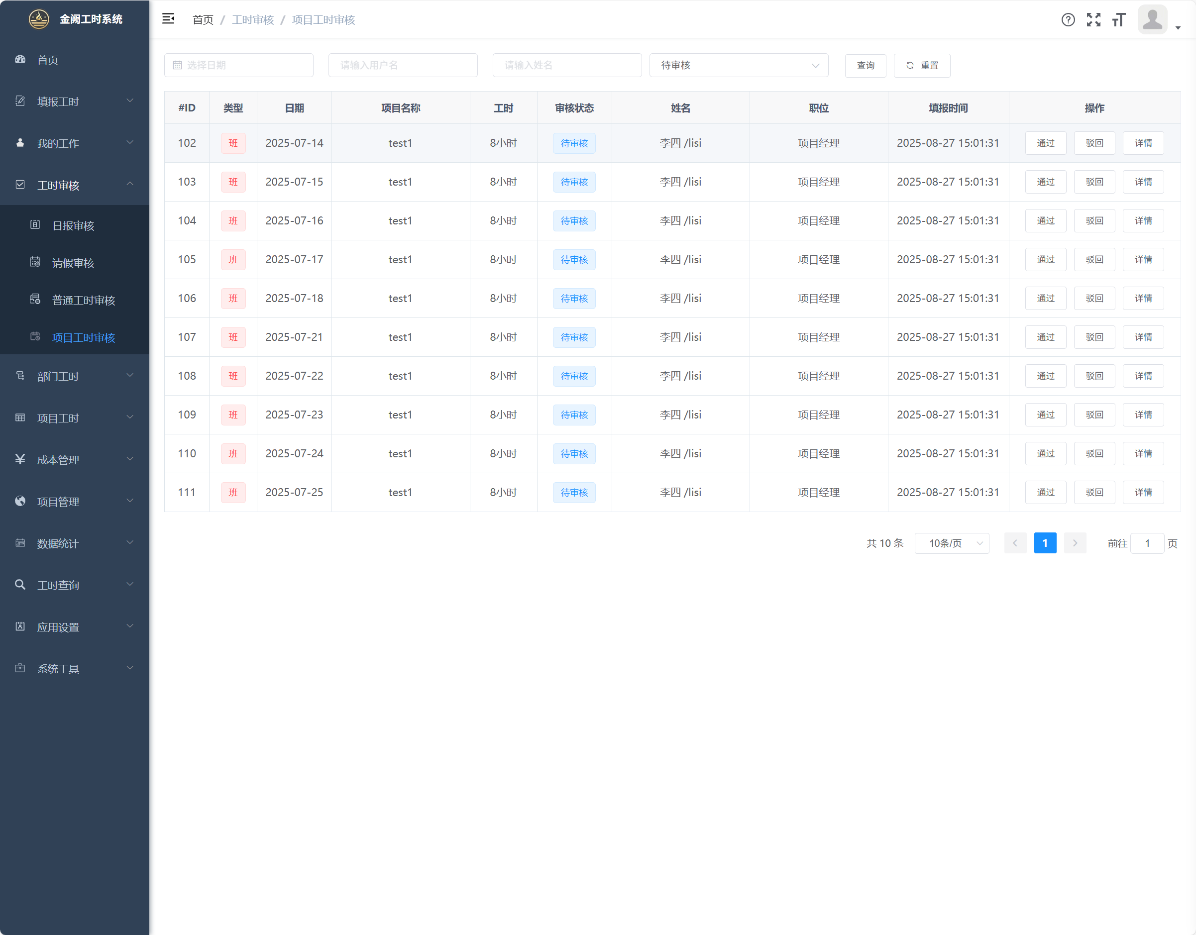
Task: Select 普通工时审核 submenu item
Action: (83, 300)
